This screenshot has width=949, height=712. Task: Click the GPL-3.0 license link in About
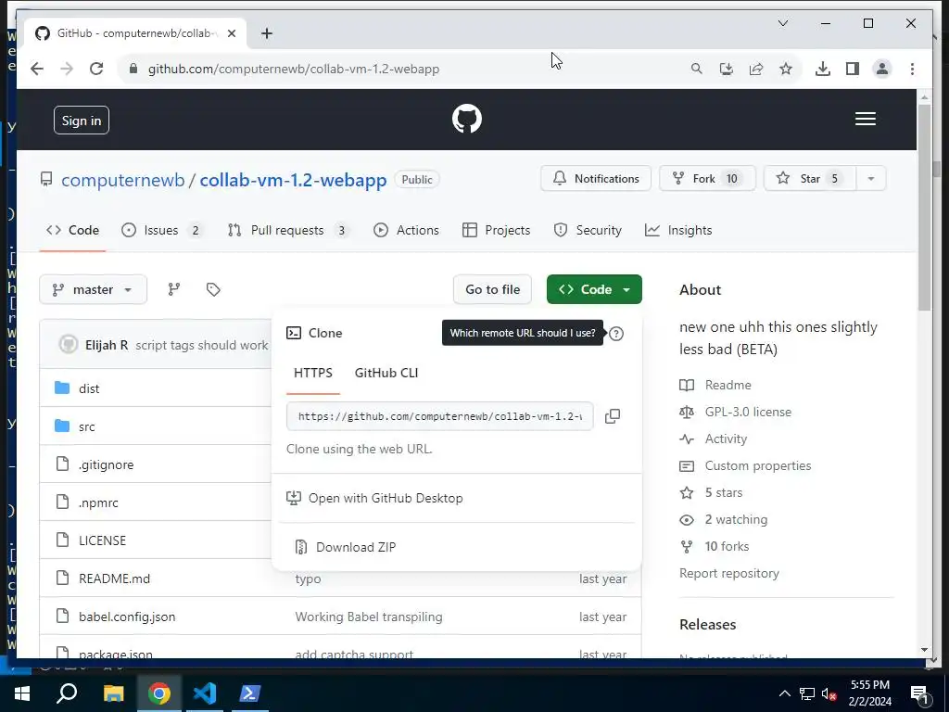coord(748,412)
